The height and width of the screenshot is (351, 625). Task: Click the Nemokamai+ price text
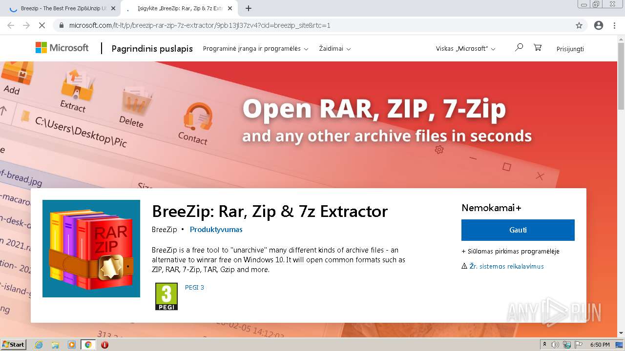[x=491, y=208]
